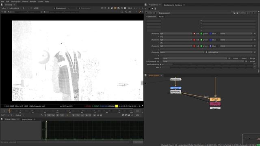The height and width of the screenshot is (146, 260).
Task: Play backward in the viewer timeline
Action: tap(62, 115)
